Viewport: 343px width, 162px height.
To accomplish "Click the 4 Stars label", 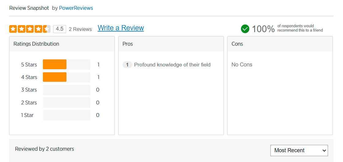I will tap(29, 77).
